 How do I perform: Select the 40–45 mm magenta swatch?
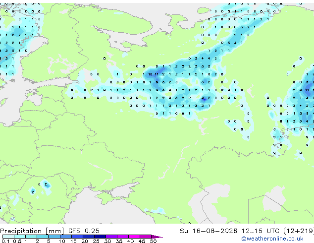pos(134,237)
